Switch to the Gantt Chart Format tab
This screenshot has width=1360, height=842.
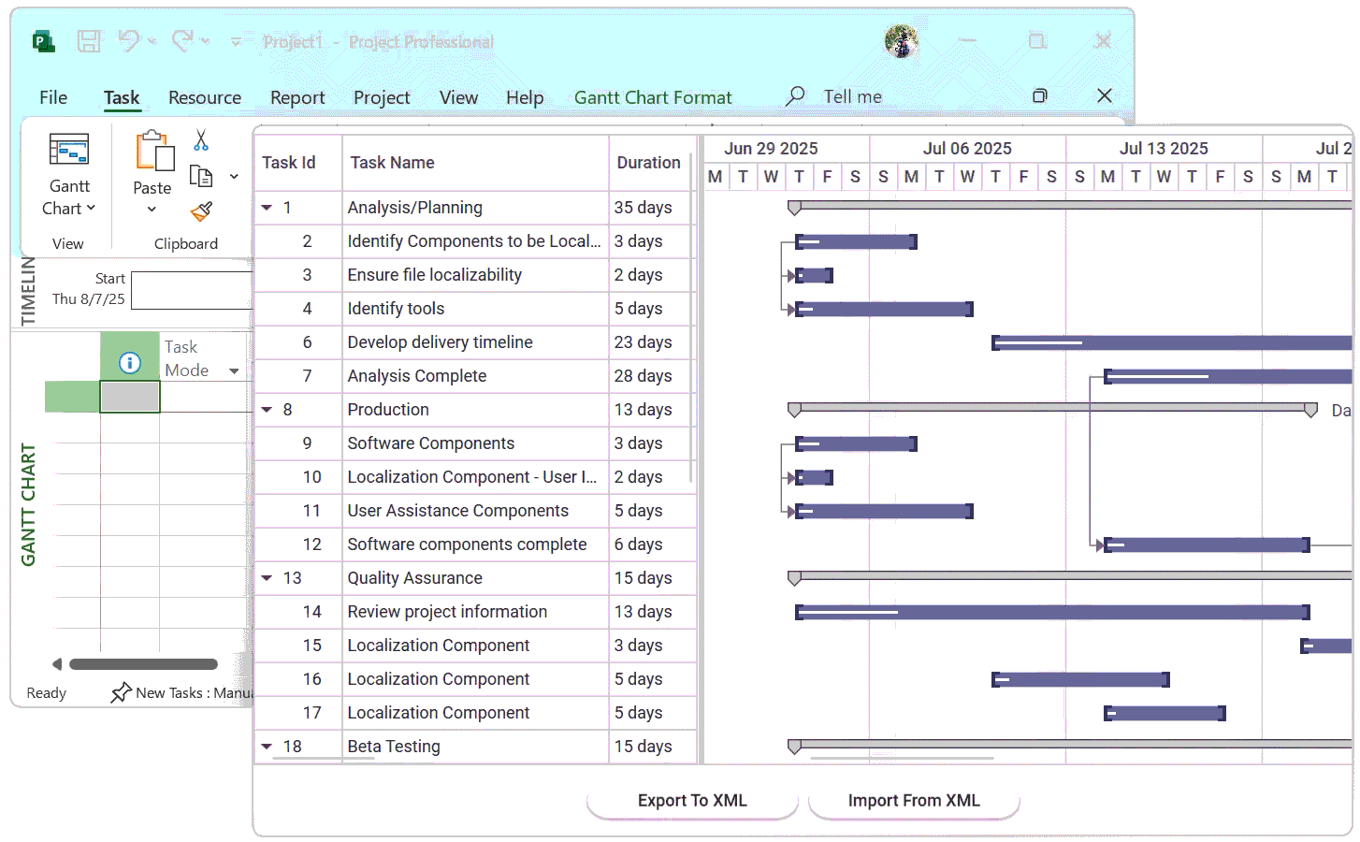653,96
